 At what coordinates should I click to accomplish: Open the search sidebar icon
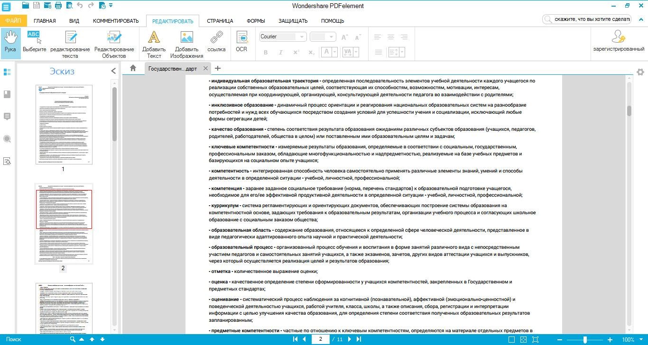(x=7, y=139)
